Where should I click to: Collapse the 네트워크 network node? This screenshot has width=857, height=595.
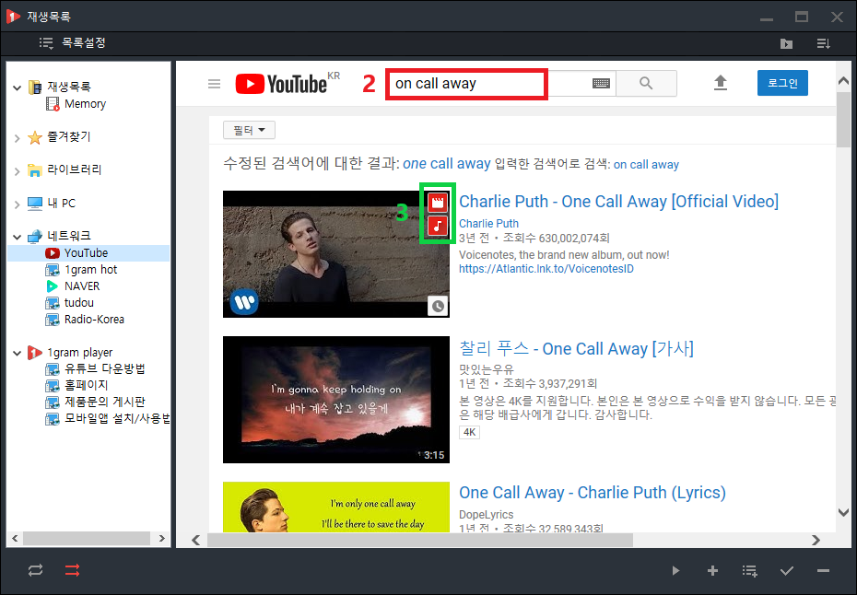pos(17,237)
